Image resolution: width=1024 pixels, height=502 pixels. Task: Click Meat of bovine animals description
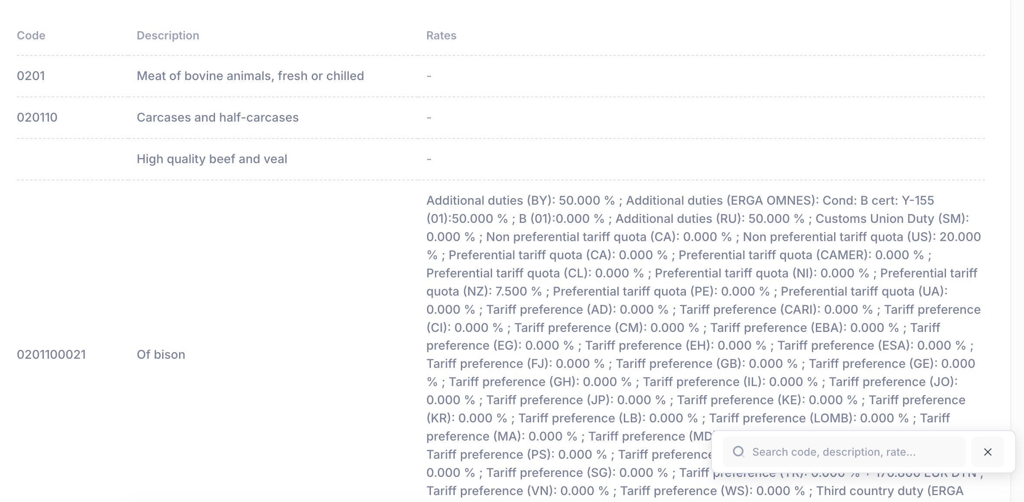click(250, 76)
